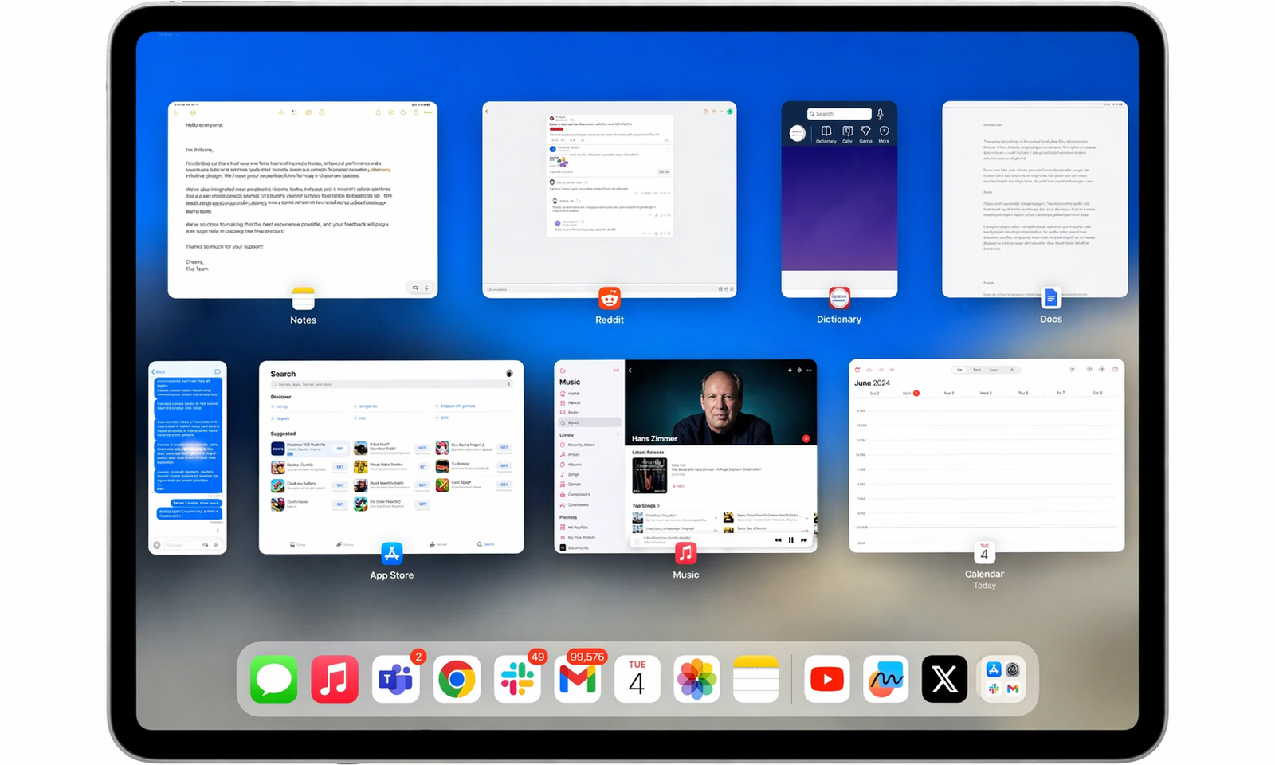The width and height of the screenshot is (1275, 765).
Task: Focus the Search field in the Dictionary card
Action: tap(839, 114)
